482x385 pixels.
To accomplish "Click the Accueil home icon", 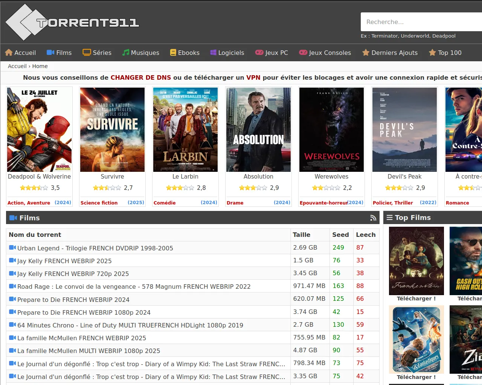I will (9, 53).
